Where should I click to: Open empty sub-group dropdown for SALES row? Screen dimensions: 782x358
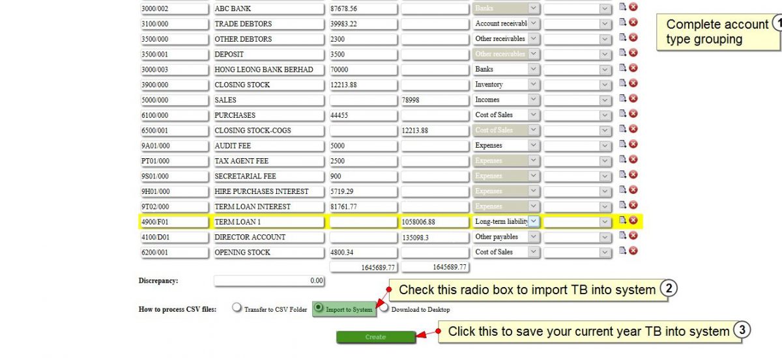[x=577, y=100]
